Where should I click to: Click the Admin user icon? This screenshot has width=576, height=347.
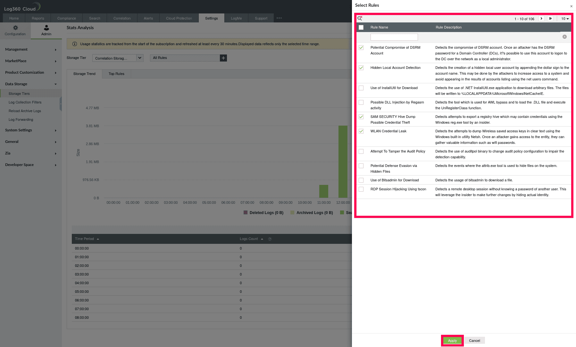coord(46,28)
